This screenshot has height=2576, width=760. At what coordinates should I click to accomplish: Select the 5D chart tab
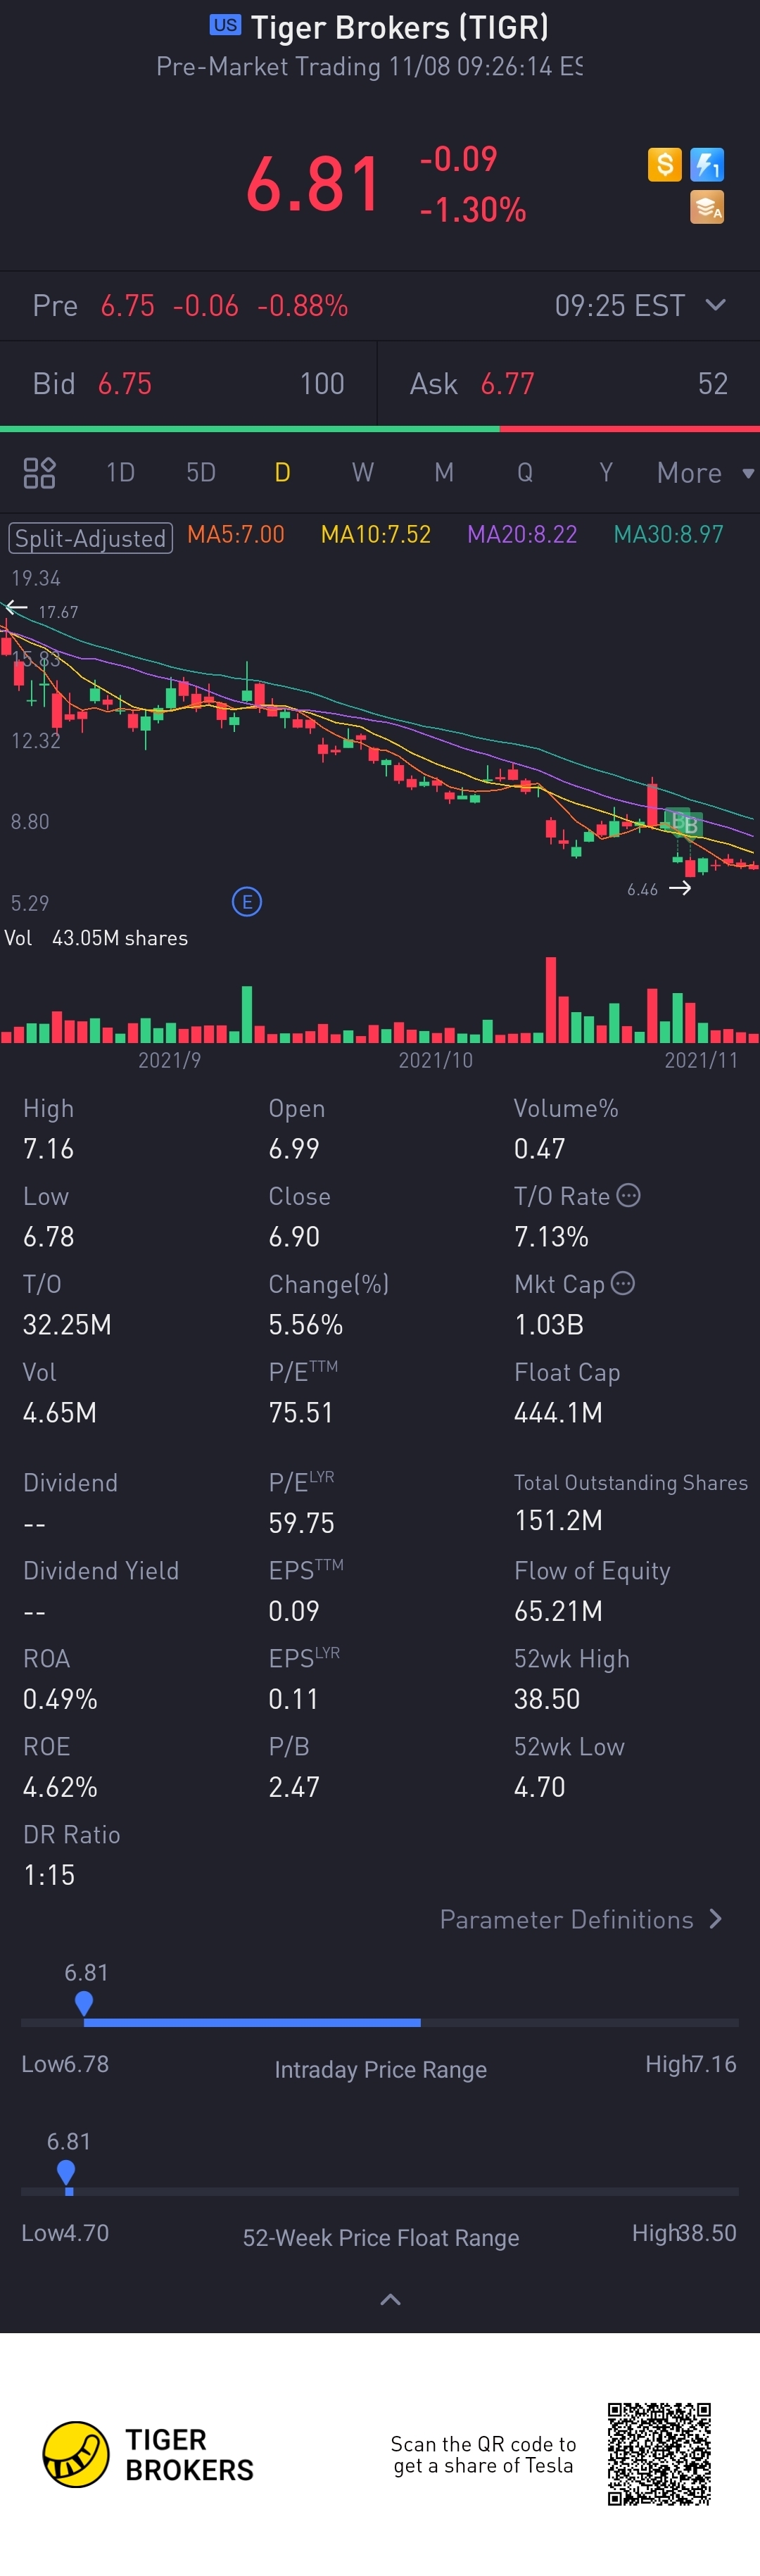(201, 472)
